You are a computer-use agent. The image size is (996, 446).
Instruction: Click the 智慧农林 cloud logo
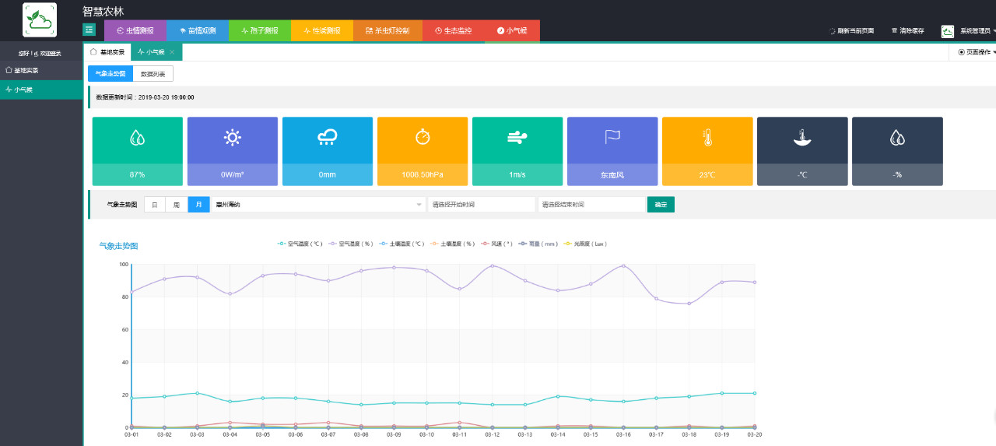tap(39, 19)
